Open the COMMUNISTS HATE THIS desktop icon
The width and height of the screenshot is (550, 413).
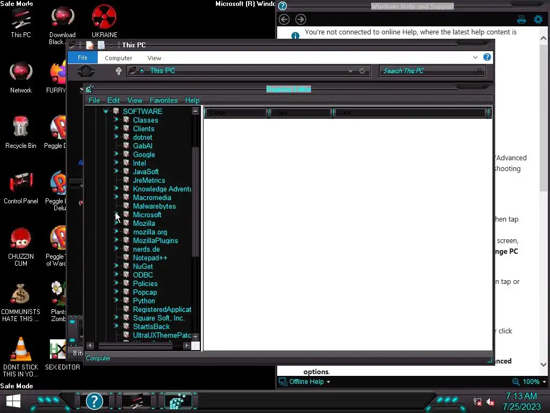(21, 303)
